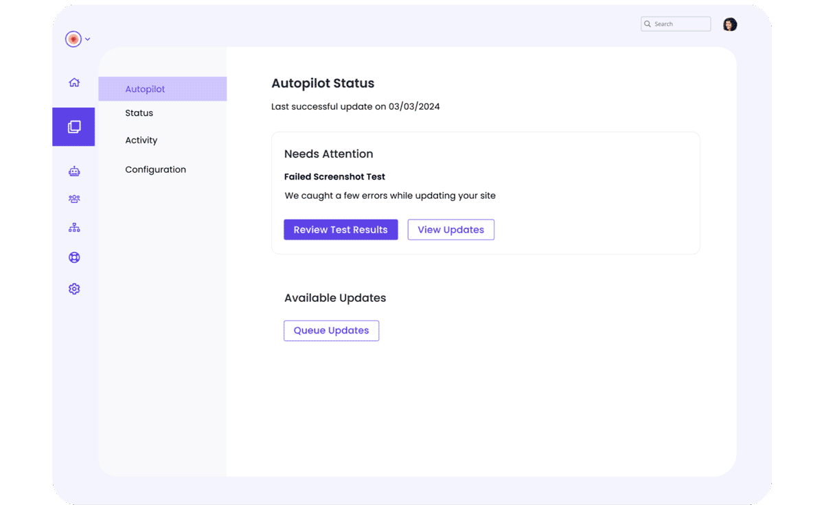
Task: Select Autopilot in the side menu
Action: click(x=145, y=88)
